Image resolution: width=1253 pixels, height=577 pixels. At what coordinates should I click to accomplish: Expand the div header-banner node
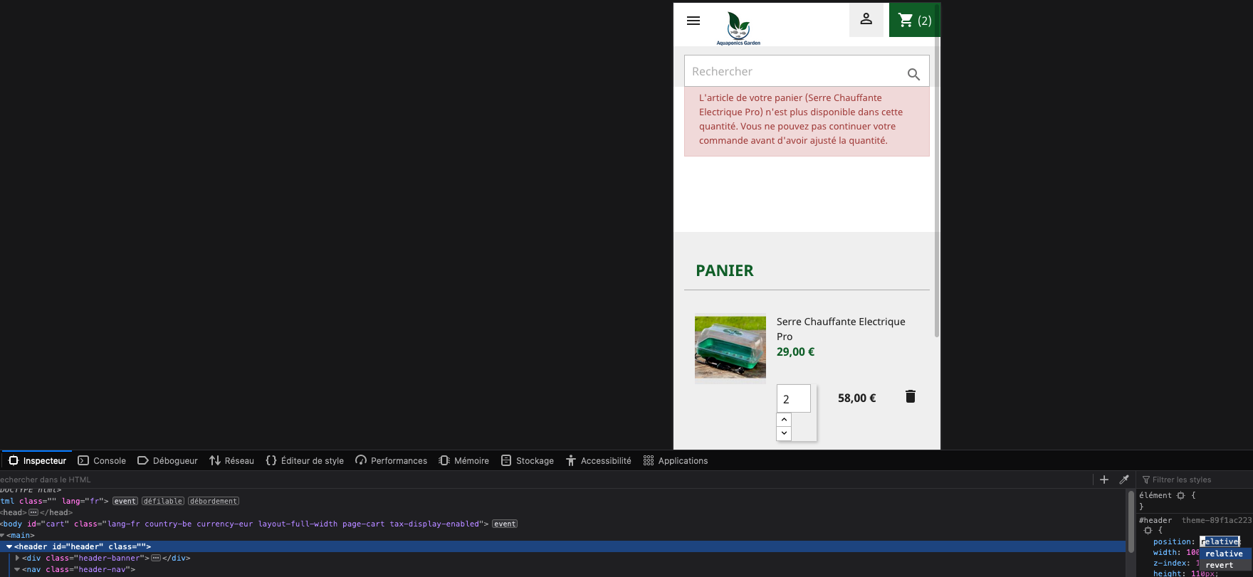pos(17,558)
